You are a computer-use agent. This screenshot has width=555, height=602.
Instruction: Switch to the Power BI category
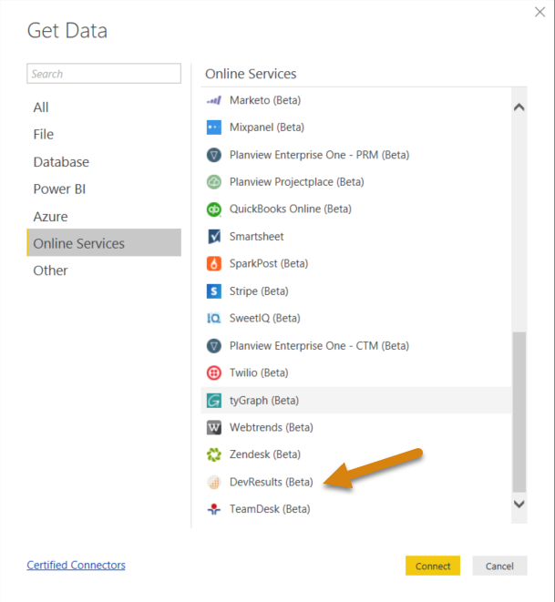tap(104, 189)
